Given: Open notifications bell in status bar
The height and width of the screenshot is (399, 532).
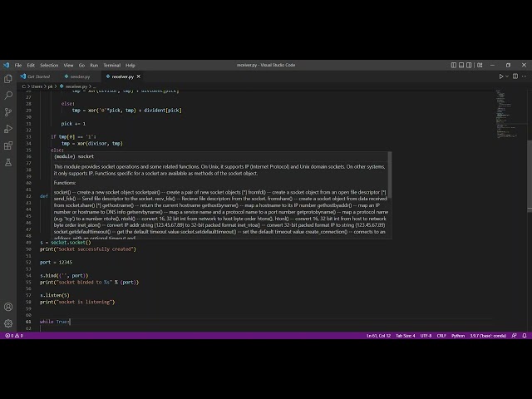Looking at the screenshot, I should pyautogui.click(x=525, y=336).
